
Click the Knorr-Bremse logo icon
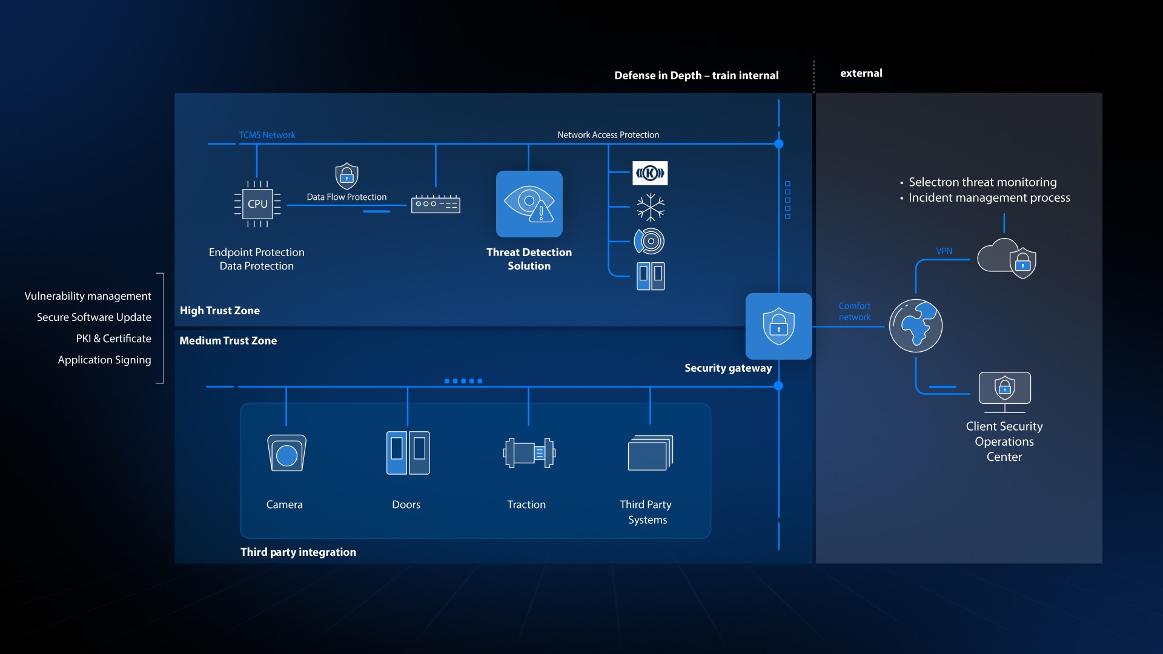650,173
